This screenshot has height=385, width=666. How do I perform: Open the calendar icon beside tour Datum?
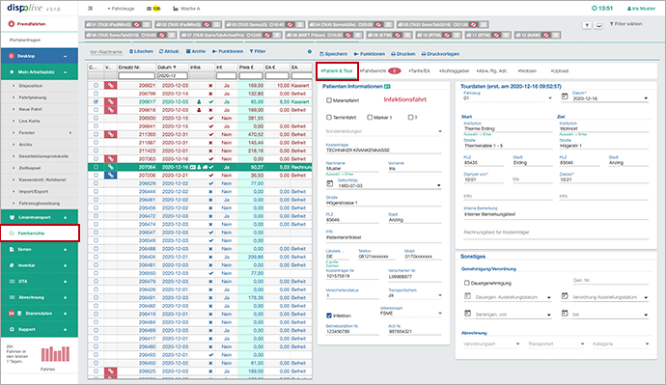tap(565, 96)
